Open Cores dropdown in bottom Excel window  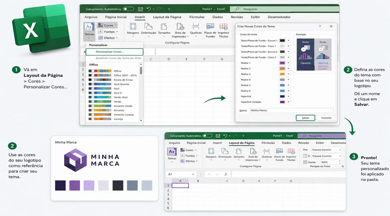(x=188, y=150)
